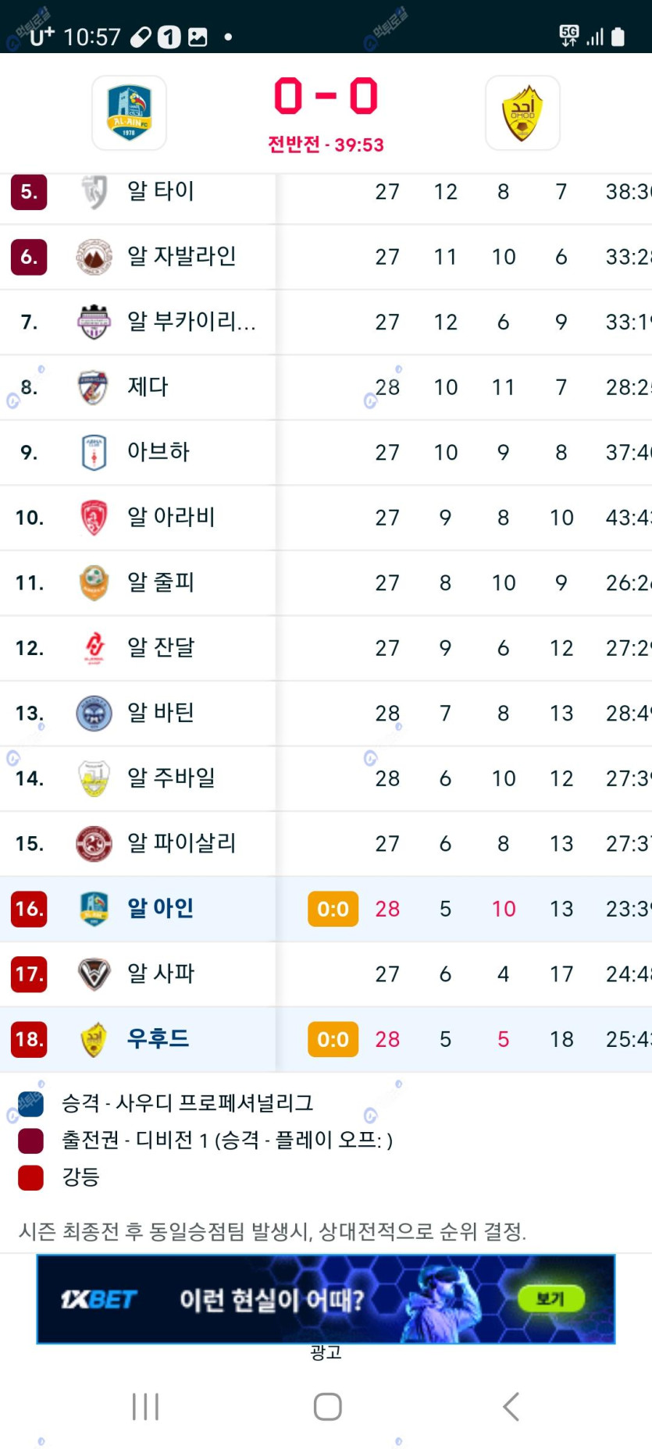The image size is (652, 1449).
Task: Tap the 알 잔달 team logo
Action: point(94,648)
